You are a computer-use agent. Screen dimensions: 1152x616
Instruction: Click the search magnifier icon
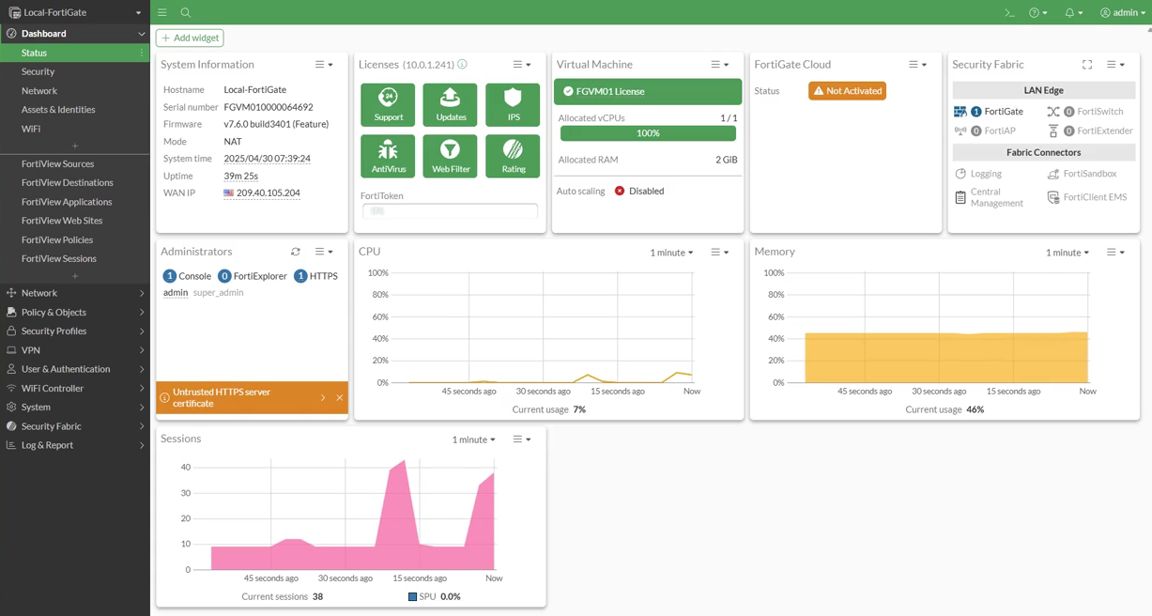[186, 13]
